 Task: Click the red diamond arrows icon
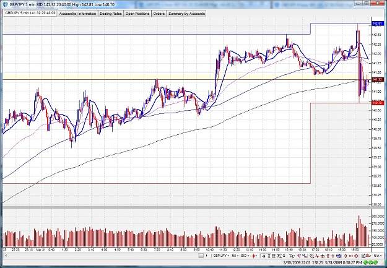coord(356,256)
